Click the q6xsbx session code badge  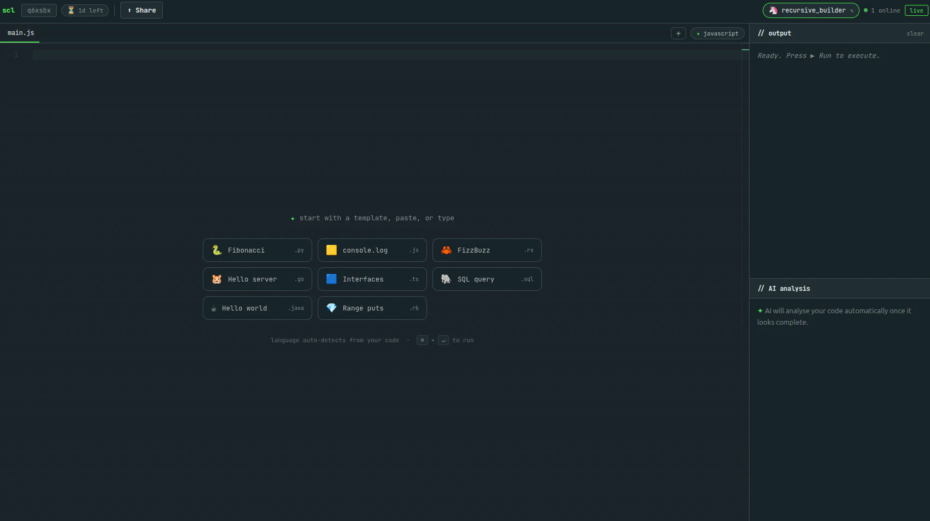[x=39, y=10]
